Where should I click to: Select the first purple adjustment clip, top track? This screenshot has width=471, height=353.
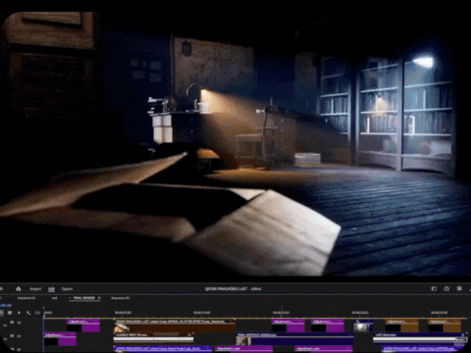[x=83, y=326]
